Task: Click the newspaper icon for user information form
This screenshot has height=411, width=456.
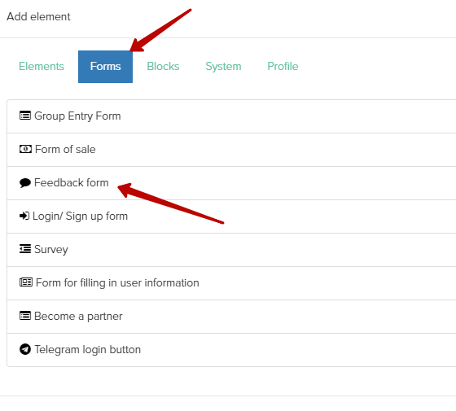Action: (26, 282)
